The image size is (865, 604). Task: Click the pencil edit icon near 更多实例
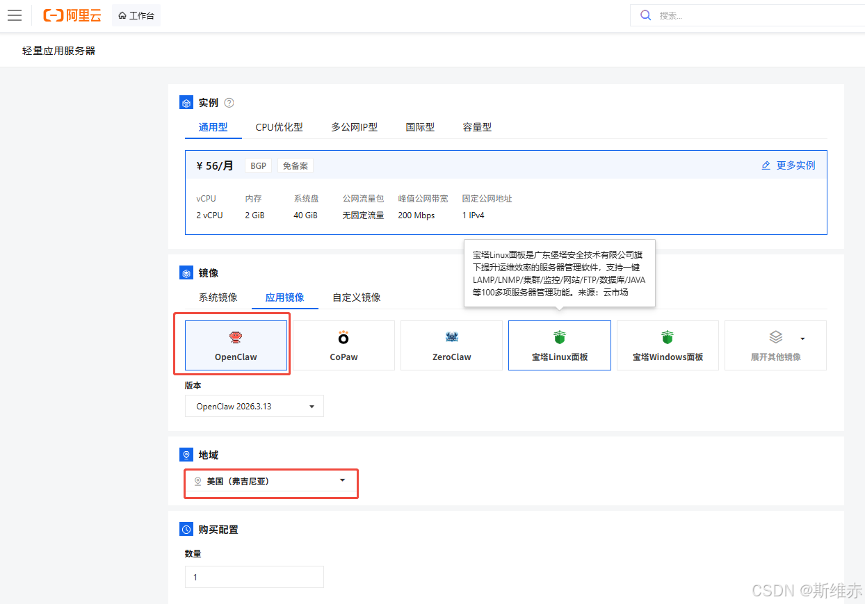pos(766,165)
